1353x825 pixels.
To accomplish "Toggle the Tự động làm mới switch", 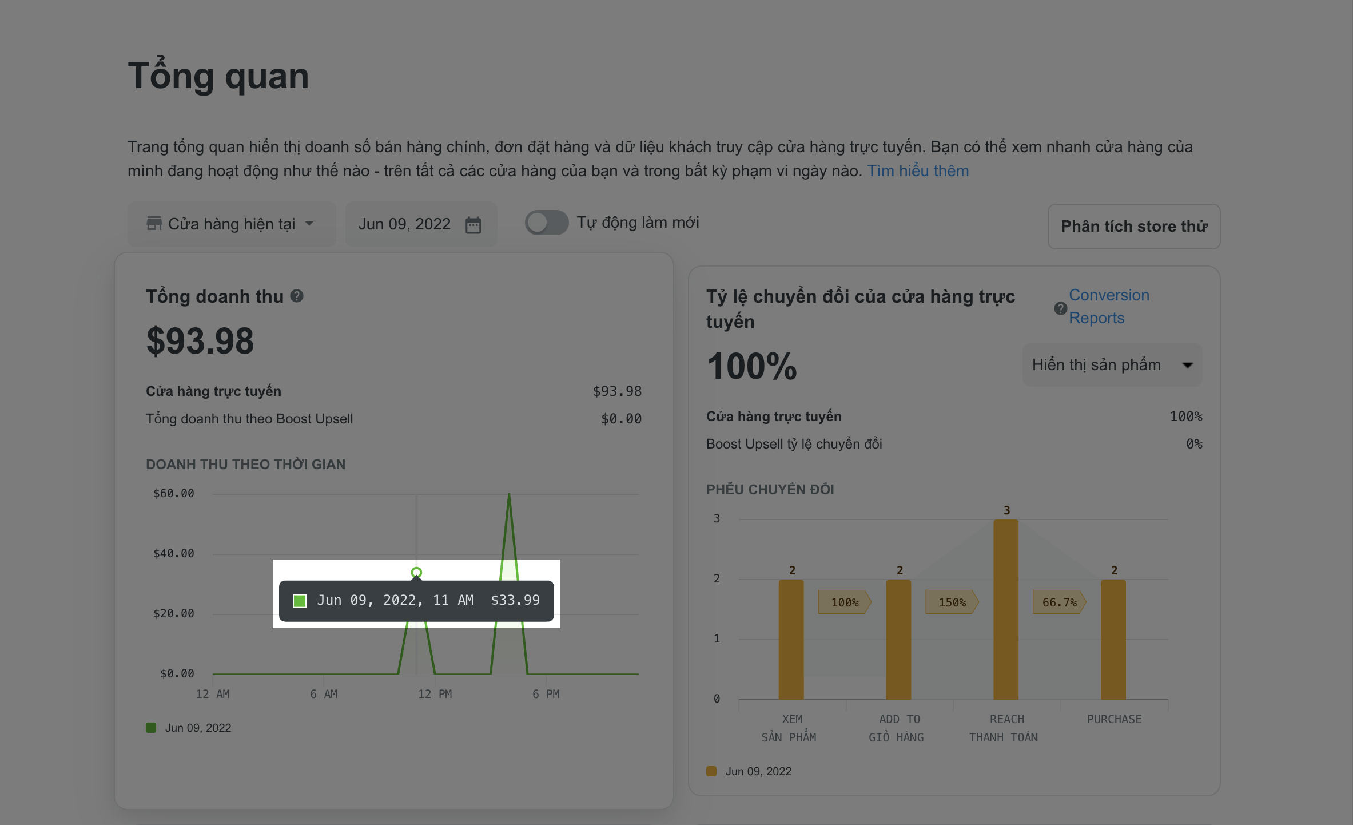I will click(x=547, y=223).
